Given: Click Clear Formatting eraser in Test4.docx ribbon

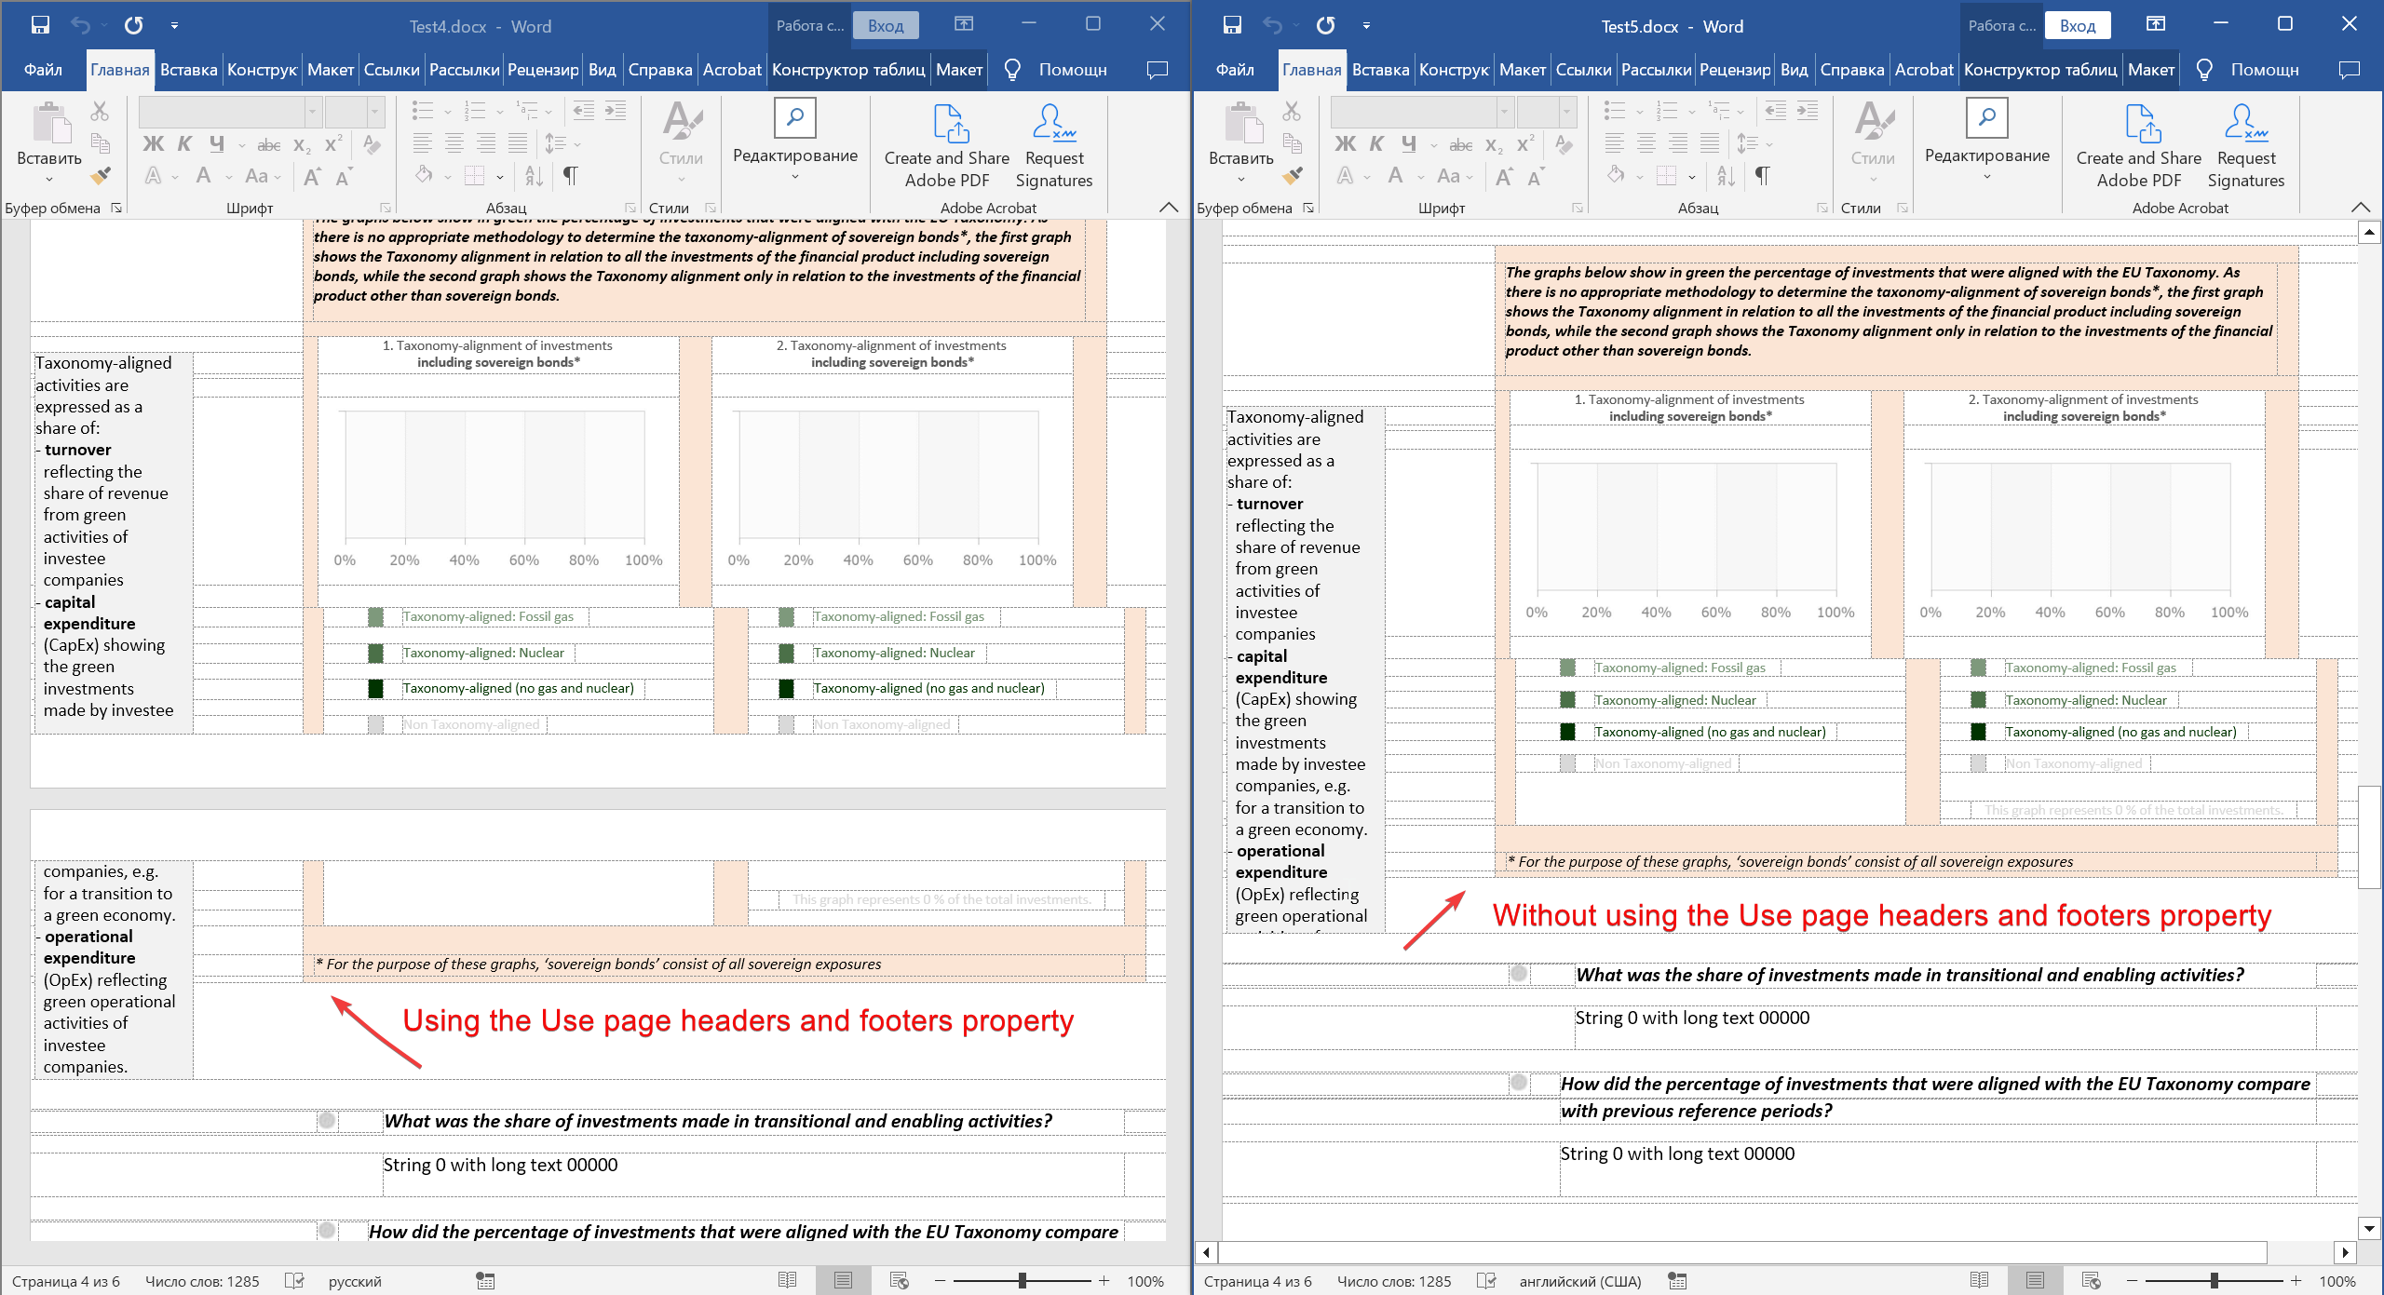Looking at the screenshot, I should [372, 144].
